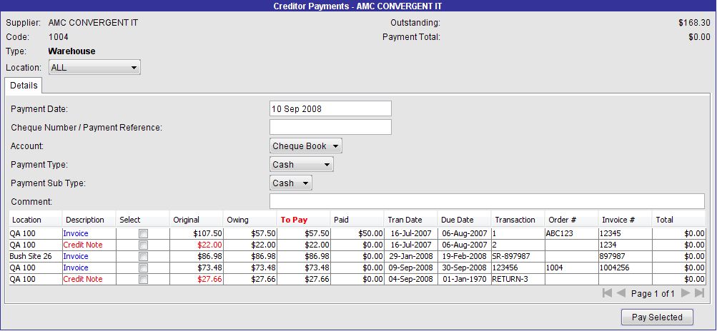The height and width of the screenshot is (331, 717).
Task: Check the box for $27.66 credit note
Action: pos(143,279)
